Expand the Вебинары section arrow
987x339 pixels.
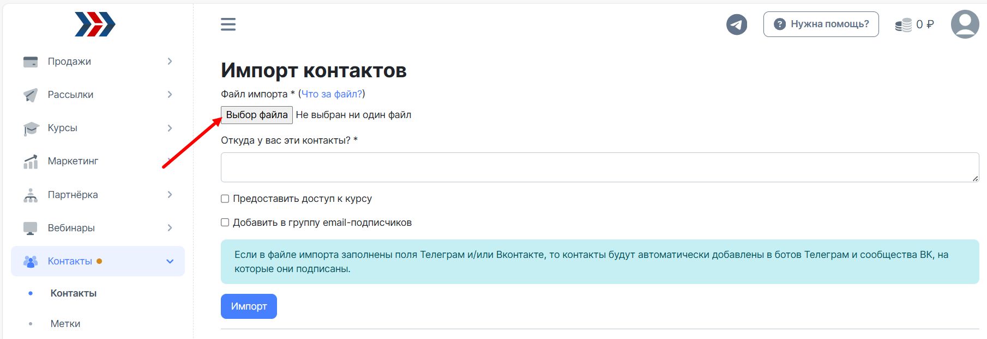170,228
